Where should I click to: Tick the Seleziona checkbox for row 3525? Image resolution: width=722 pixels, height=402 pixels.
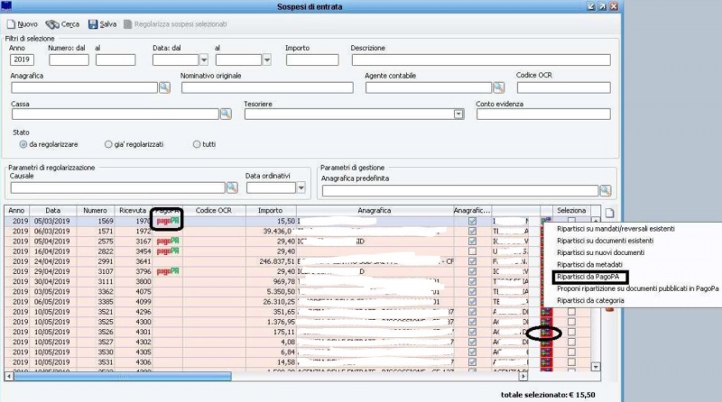click(571, 322)
